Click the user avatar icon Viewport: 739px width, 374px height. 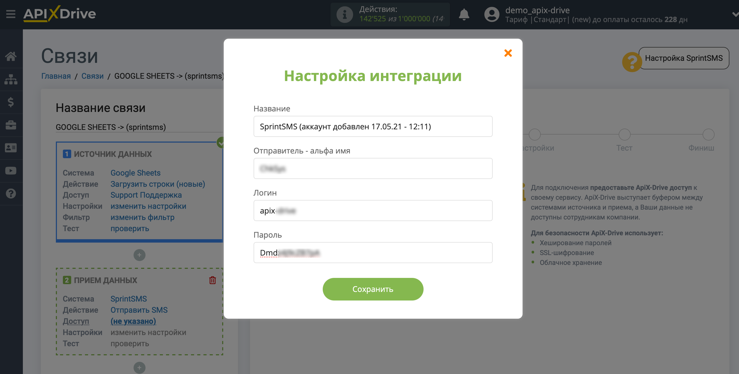tap(492, 14)
